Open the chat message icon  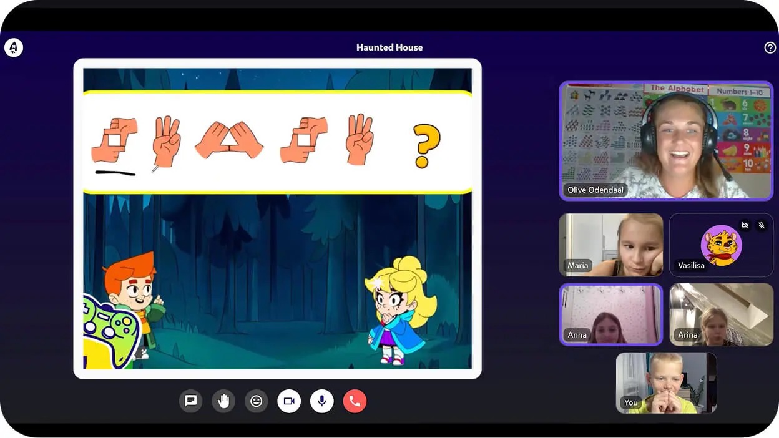tap(191, 401)
